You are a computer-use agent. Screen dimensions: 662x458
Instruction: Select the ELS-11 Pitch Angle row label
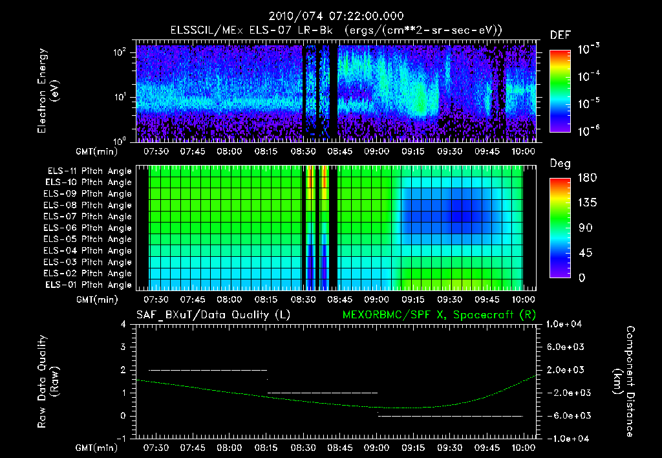89,171
